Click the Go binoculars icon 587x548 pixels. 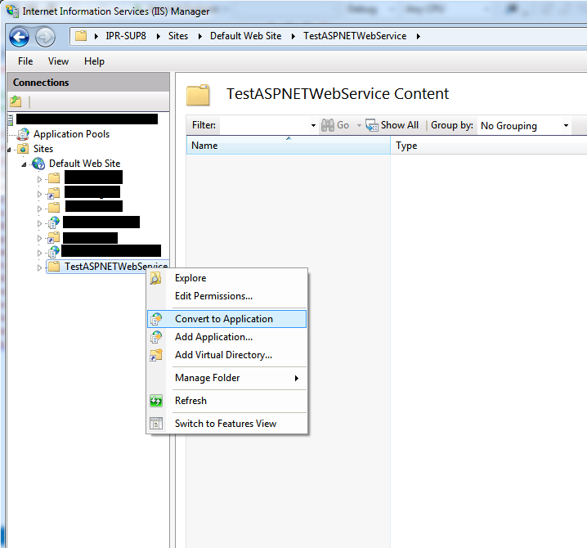coord(328,125)
